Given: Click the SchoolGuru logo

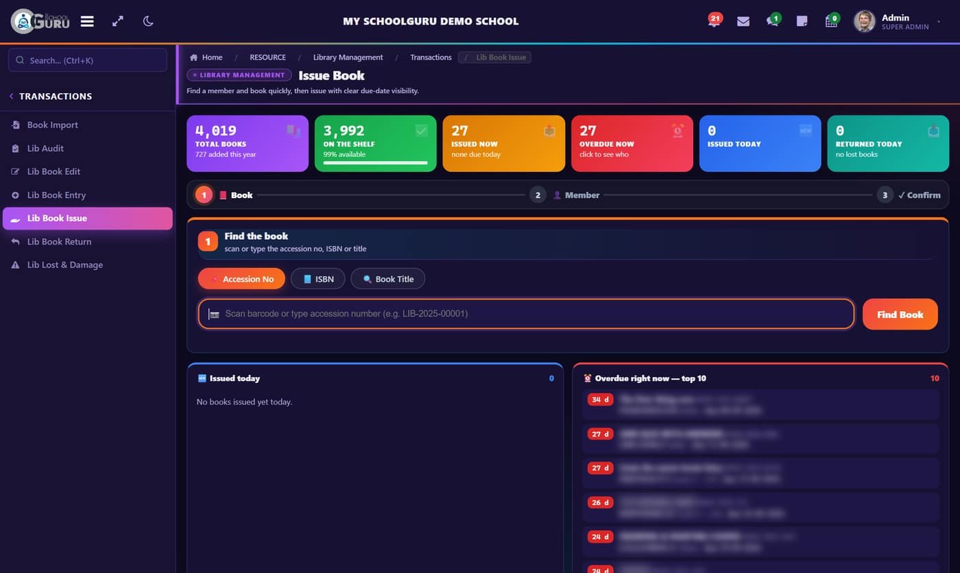Looking at the screenshot, I should tap(40, 21).
